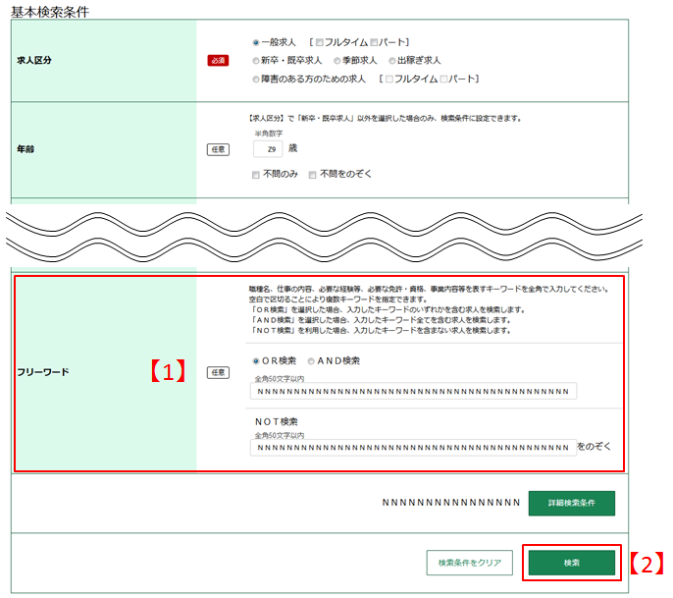
Task: Click the red 必須 badge
Action: click(218, 61)
